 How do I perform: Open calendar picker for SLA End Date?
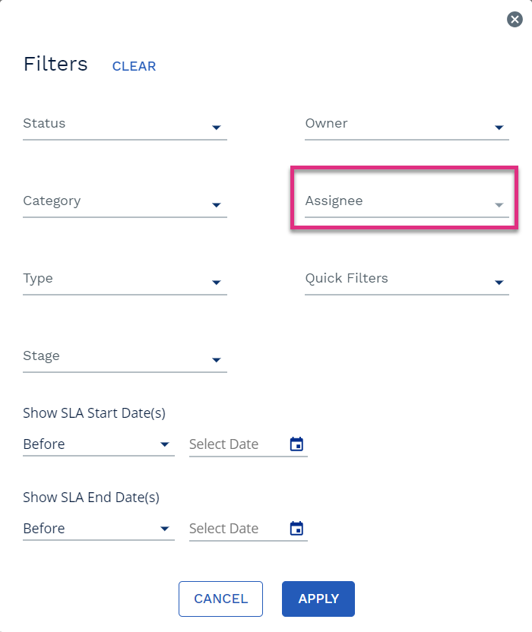click(x=296, y=529)
